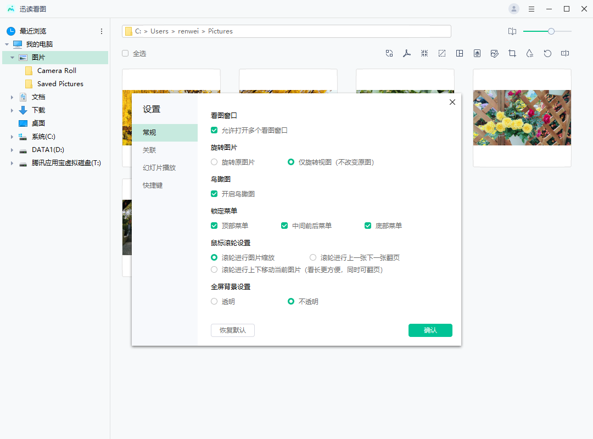
Task: Click the PDF conversion toolbar icon
Action: tap(407, 53)
